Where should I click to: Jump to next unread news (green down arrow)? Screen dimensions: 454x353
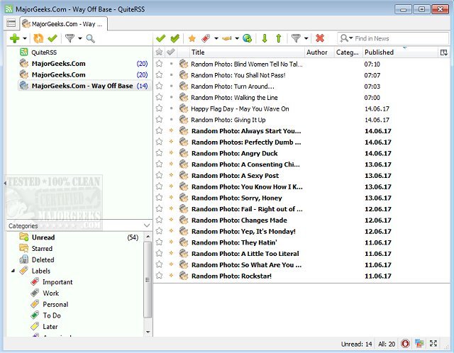[x=265, y=38]
